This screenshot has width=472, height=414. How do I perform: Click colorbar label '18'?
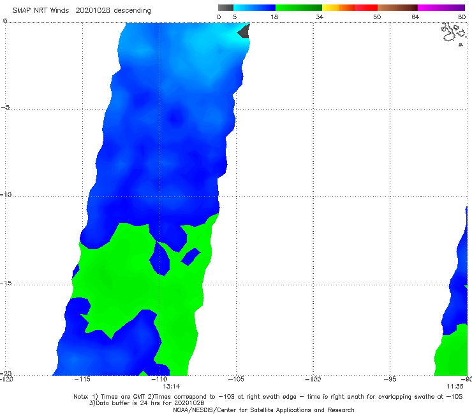coord(274,17)
